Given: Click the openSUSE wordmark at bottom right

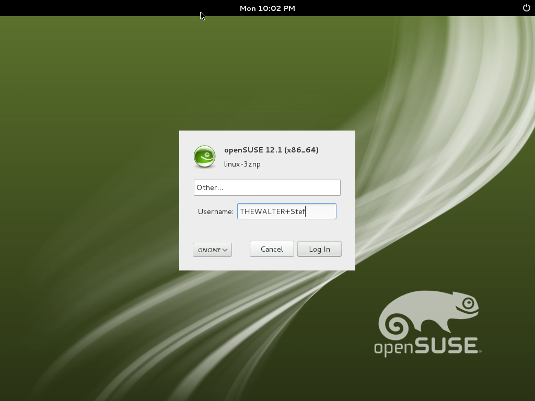Looking at the screenshot, I should 423,347.
